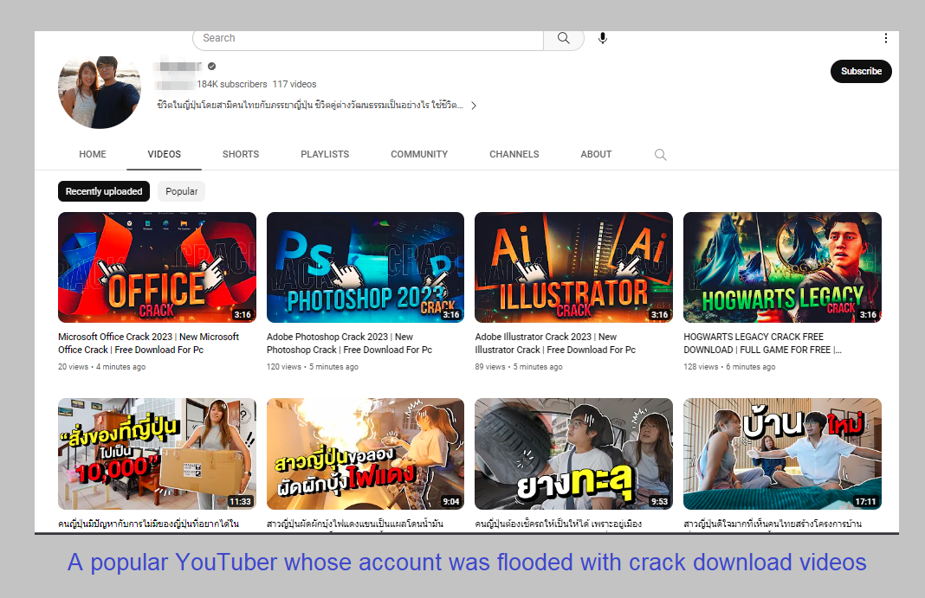Open Microsoft Office Crack 2023 video title
This screenshot has height=598, width=925.
pos(149,344)
